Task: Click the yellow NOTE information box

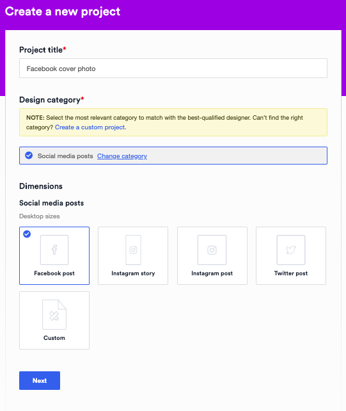Action: tap(173, 122)
